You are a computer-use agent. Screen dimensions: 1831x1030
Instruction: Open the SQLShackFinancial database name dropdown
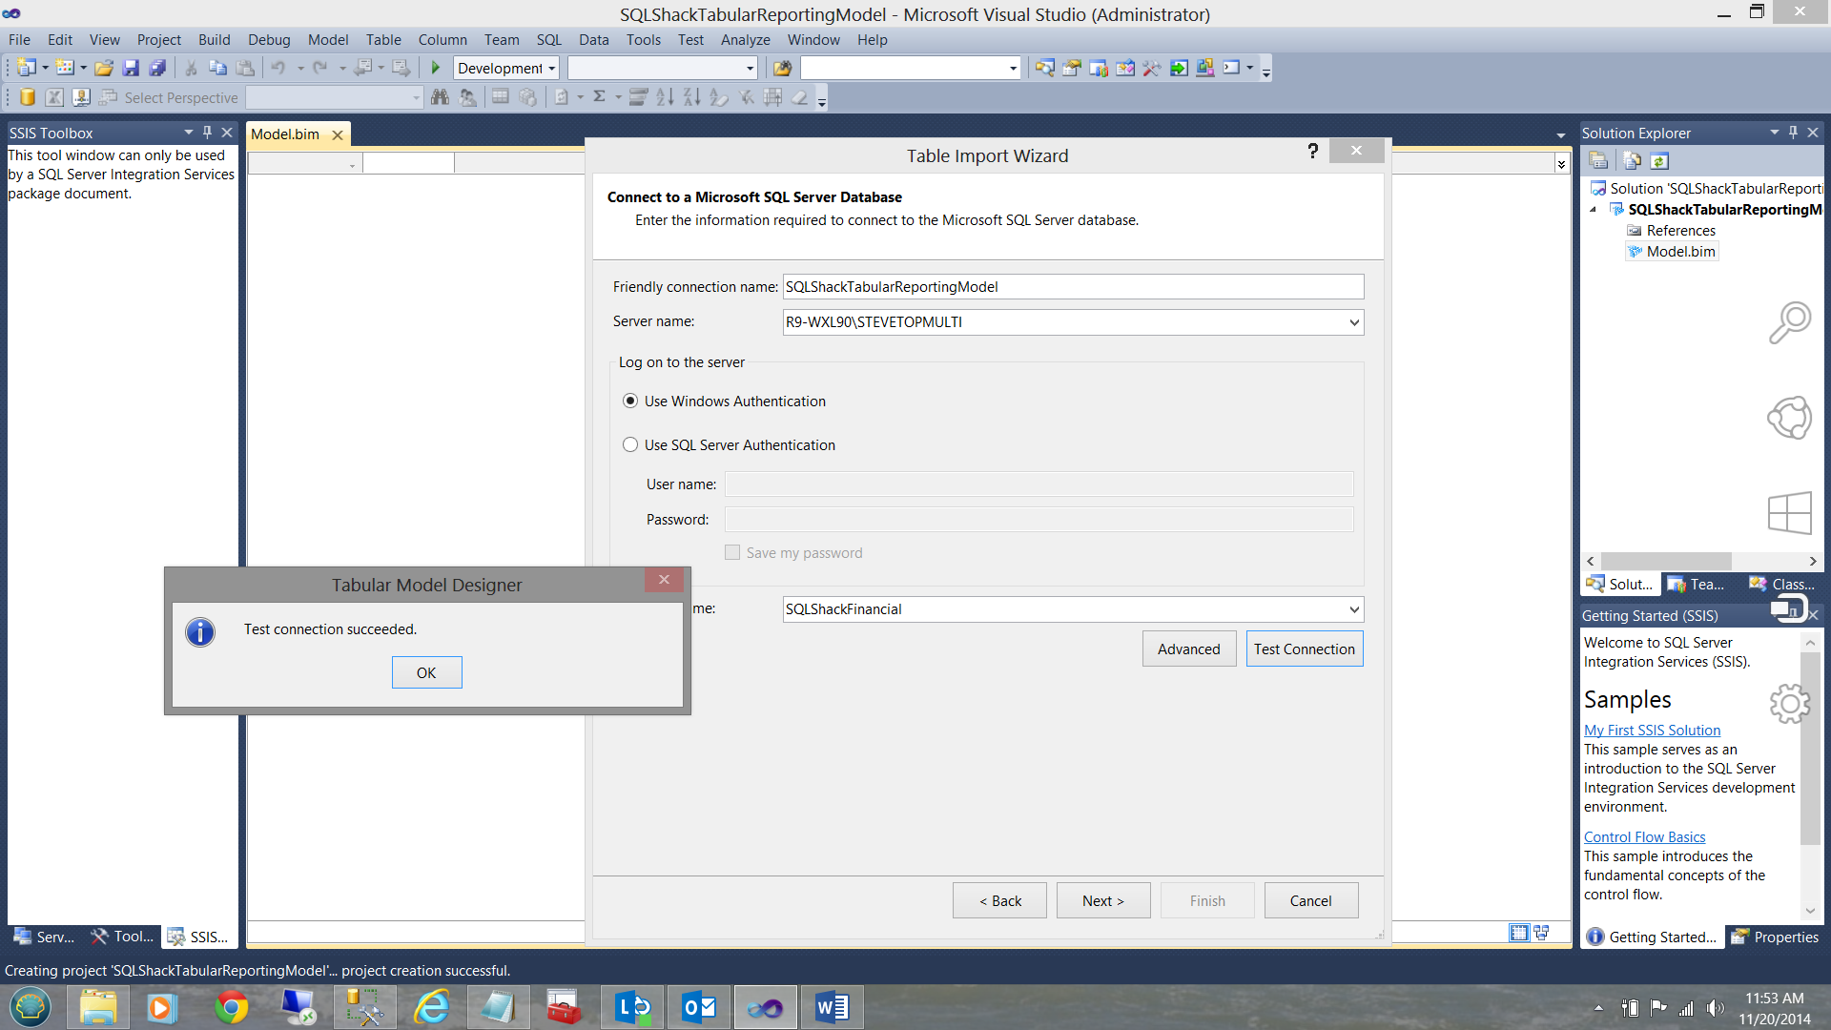(x=1353, y=609)
